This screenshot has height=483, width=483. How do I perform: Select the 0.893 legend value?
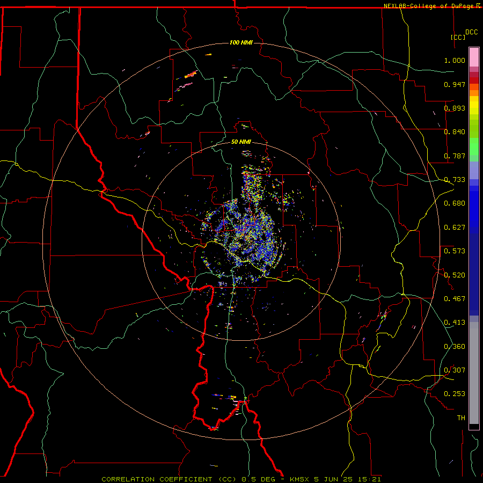(x=455, y=108)
